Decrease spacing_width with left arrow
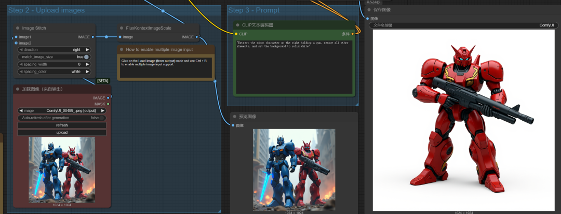This screenshot has width=561, height=214. pyautogui.click(x=21, y=65)
